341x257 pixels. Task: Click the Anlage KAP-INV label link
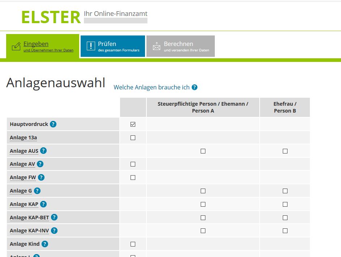29,231
